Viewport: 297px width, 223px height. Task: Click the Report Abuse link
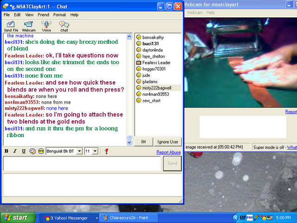[168, 152]
